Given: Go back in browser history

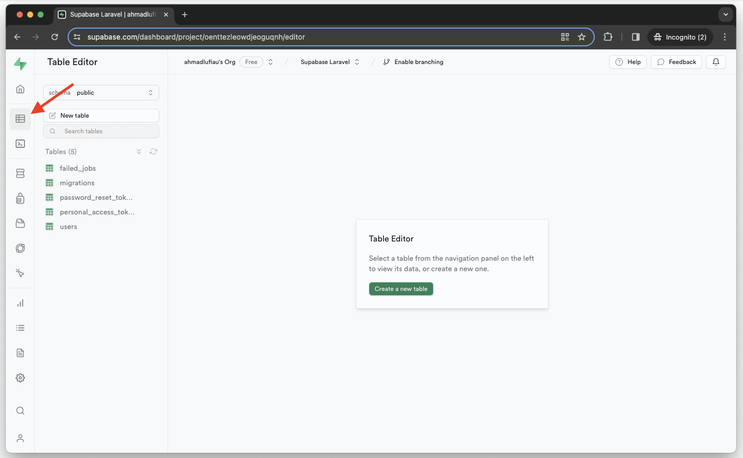Looking at the screenshot, I should click(x=17, y=37).
